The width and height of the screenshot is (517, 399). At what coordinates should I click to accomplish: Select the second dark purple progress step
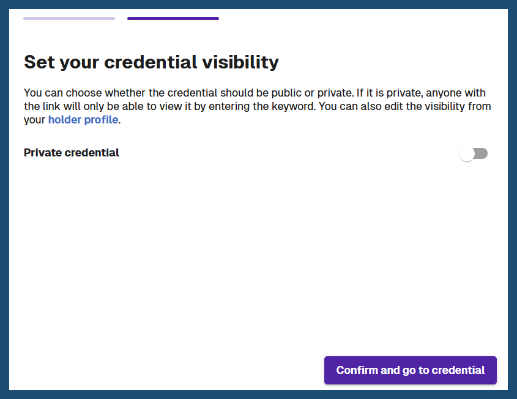click(173, 19)
